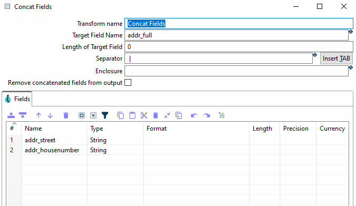Screen dimensions: 356x206
Task: Paste clipboard rows into table
Action: pyautogui.click(x=132, y=115)
